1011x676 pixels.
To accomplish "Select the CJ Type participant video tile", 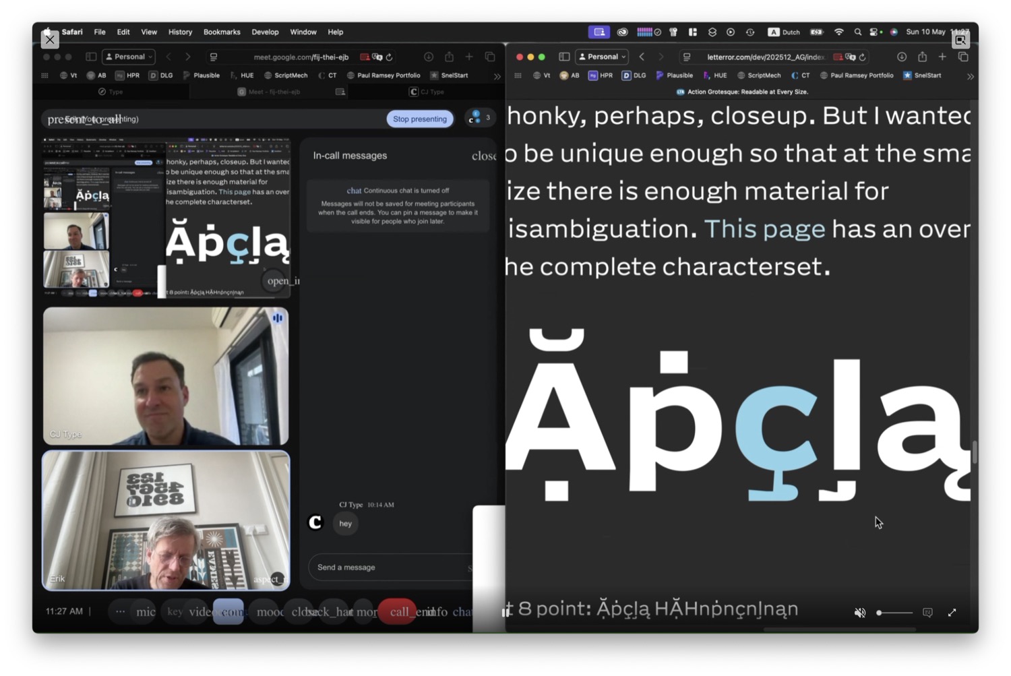I will coord(166,376).
